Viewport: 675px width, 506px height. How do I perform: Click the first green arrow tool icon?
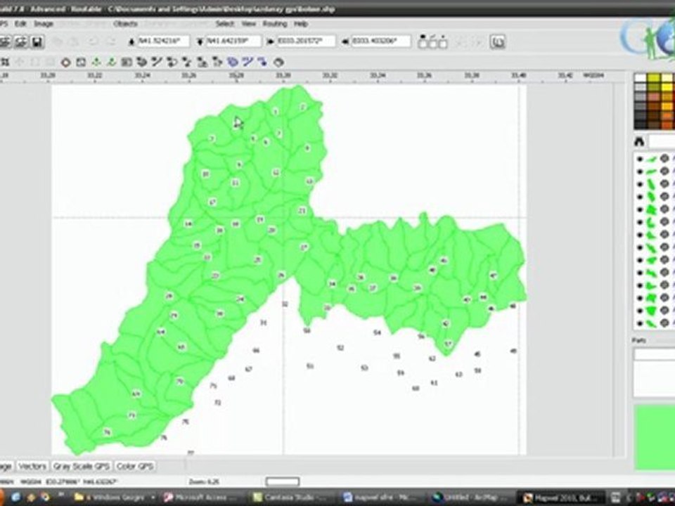(x=96, y=63)
